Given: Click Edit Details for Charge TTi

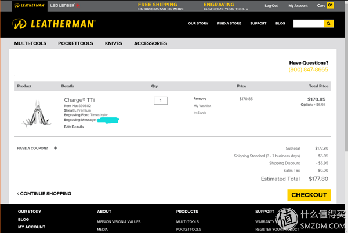Looking at the screenshot, I should tap(74, 127).
